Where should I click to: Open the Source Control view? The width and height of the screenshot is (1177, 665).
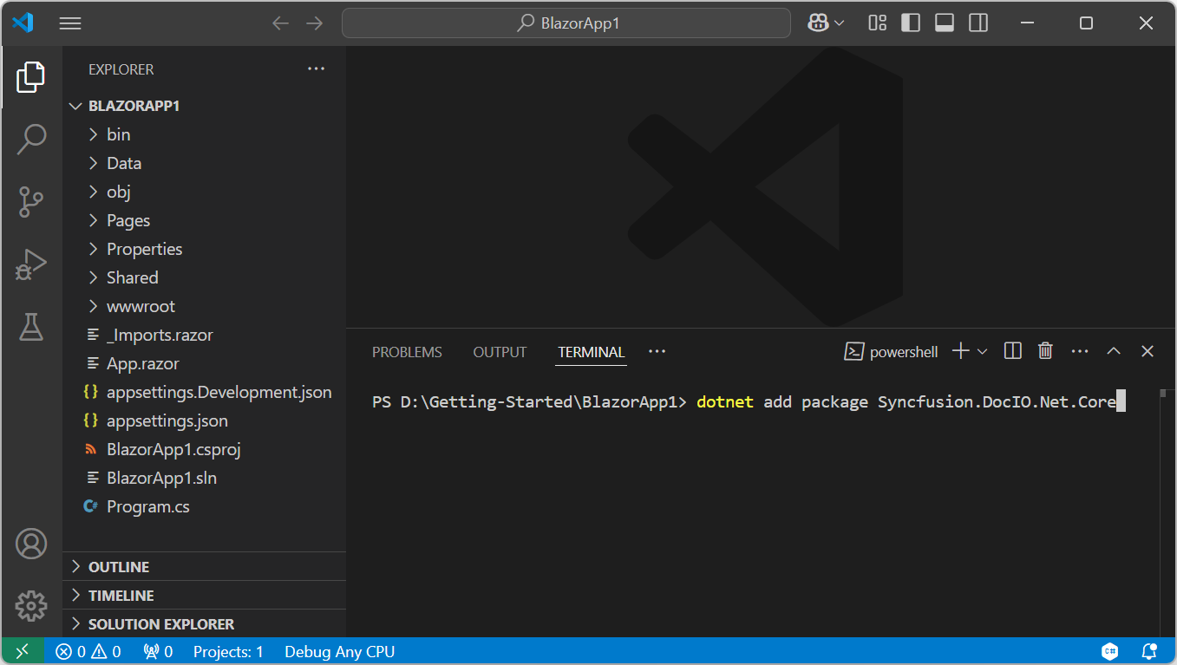[x=31, y=202]
